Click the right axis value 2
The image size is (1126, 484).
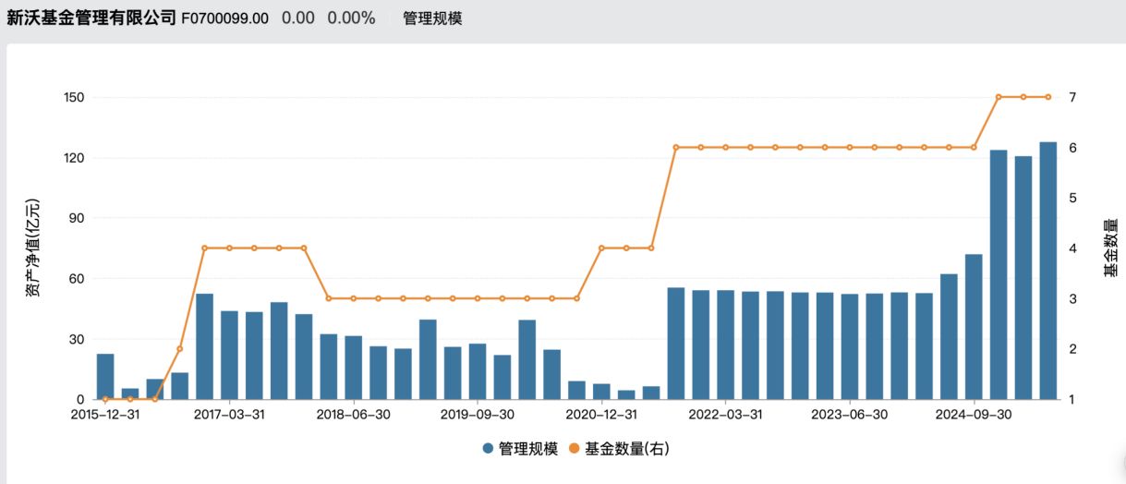point(1072,349)
